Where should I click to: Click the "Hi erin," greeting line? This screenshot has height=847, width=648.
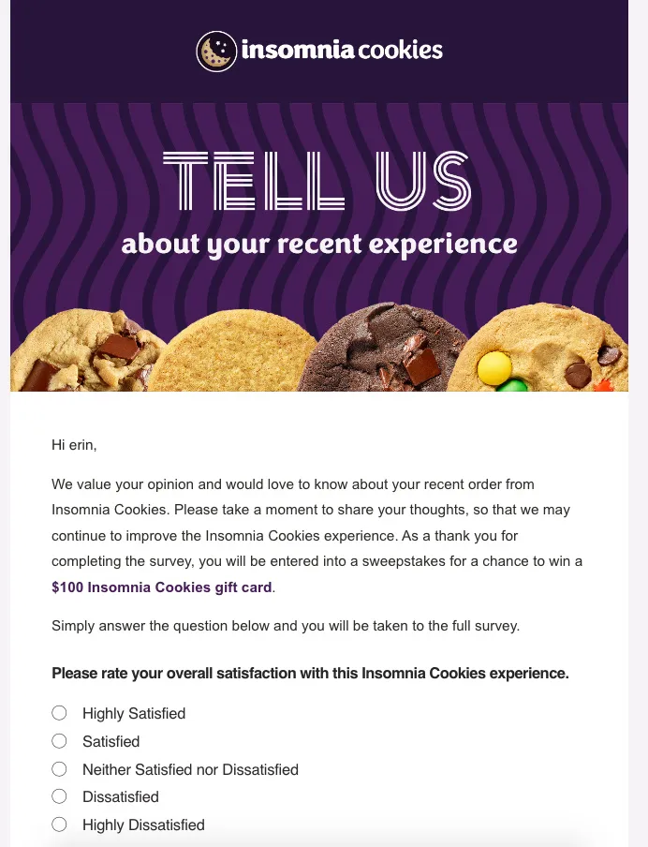(x=74, y=445)
